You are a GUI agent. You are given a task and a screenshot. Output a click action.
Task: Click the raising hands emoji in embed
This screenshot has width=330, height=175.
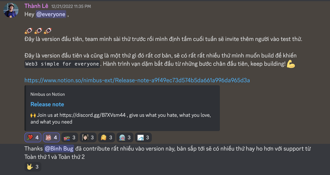tap(33, 115)
